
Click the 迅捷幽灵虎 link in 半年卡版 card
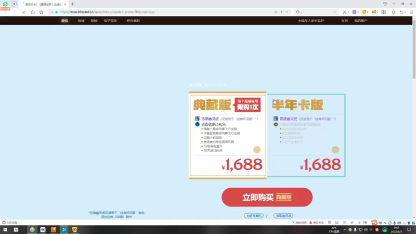pos(289,119)
